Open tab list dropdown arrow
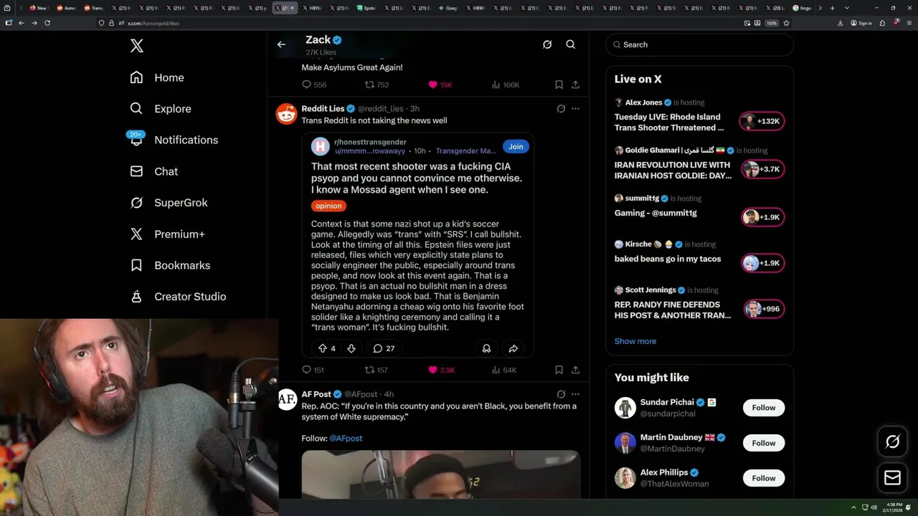This screenshot has height=516, width=918. [x=847, y=8]
